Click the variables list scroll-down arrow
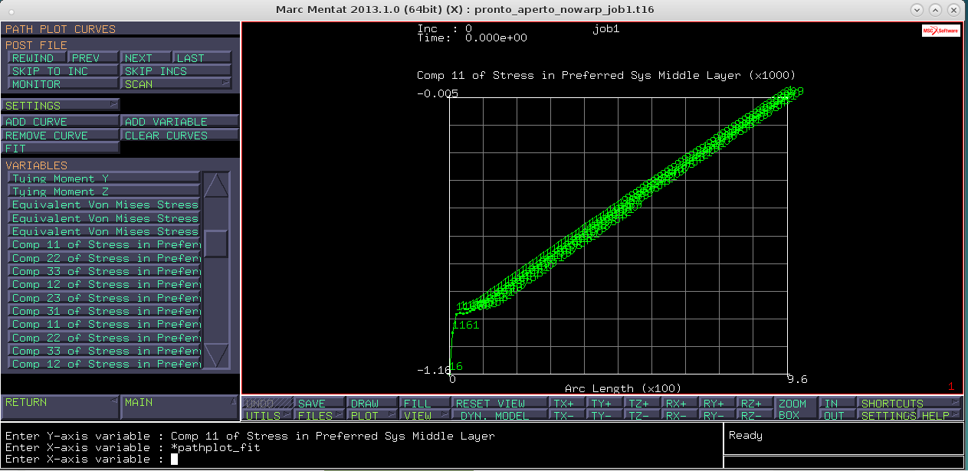Viewport: 968px width, 471px height. [217, 355]
